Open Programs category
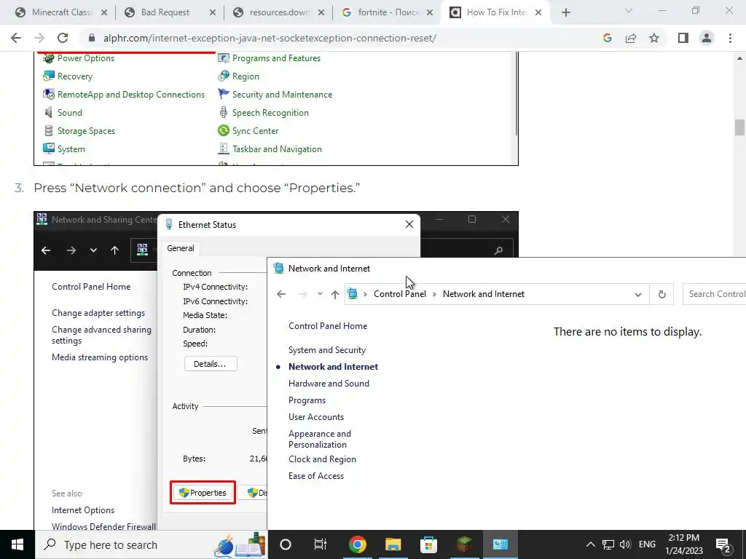 [x=307, y=400]
